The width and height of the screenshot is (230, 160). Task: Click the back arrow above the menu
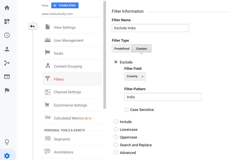pos(32,26)
